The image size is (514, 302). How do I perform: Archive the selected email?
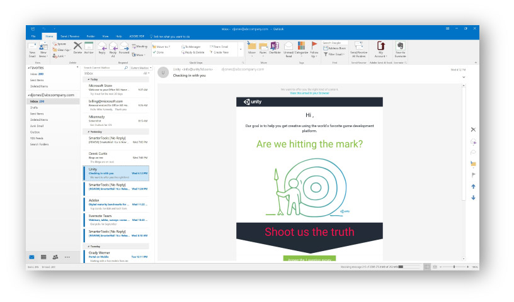pyautogui.click(x=89, y=48)
